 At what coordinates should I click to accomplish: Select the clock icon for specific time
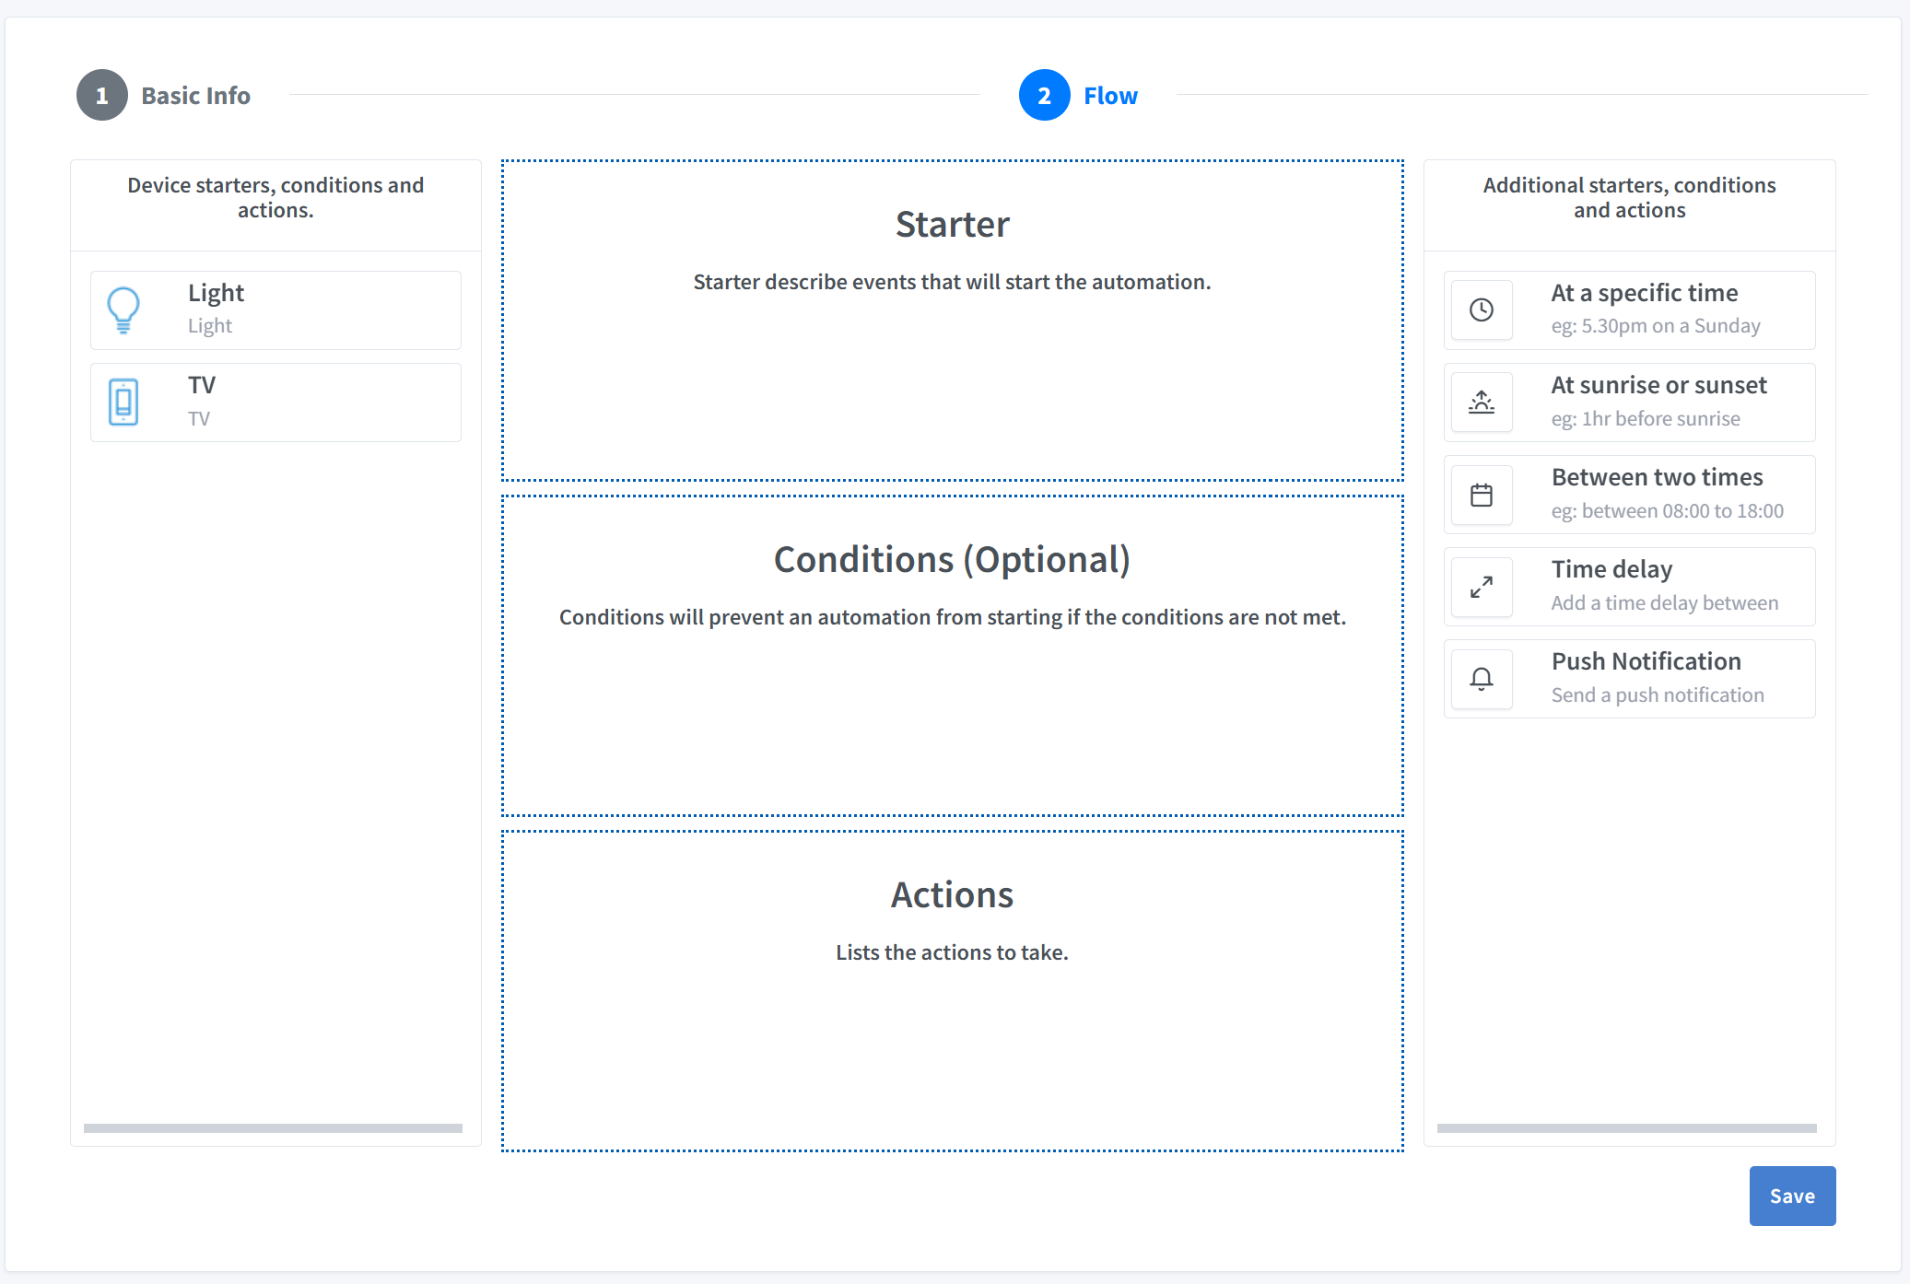coord(1482,309)
